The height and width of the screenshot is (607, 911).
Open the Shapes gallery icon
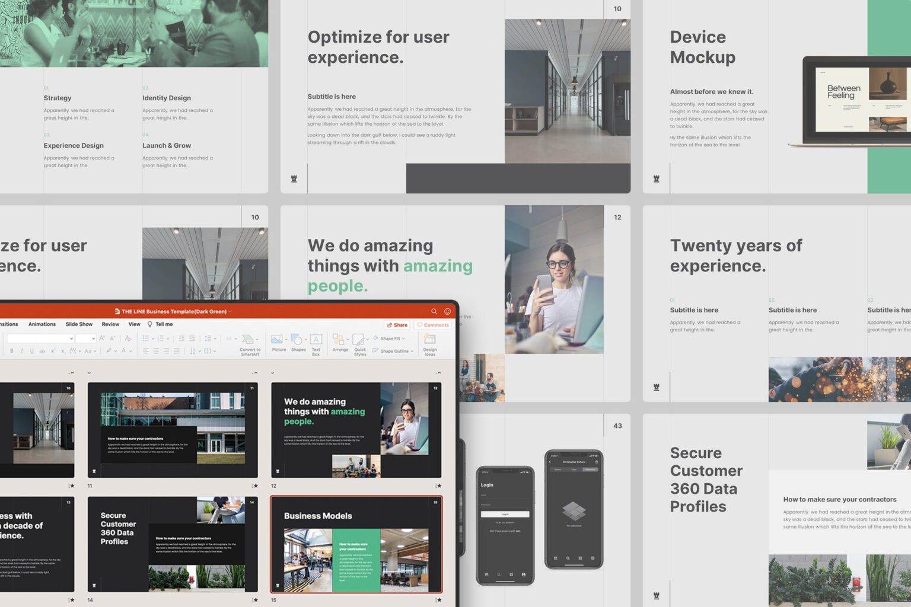click(297, 340)
